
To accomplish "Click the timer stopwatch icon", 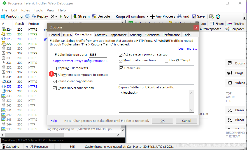I will [218, 16].
